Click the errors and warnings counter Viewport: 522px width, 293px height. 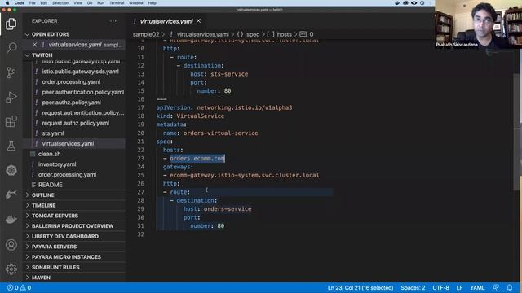click(19, 287)
